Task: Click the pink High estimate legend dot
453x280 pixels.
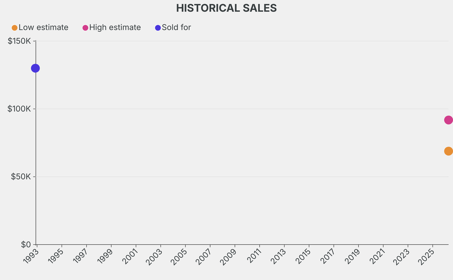Action: coord(85,28)
